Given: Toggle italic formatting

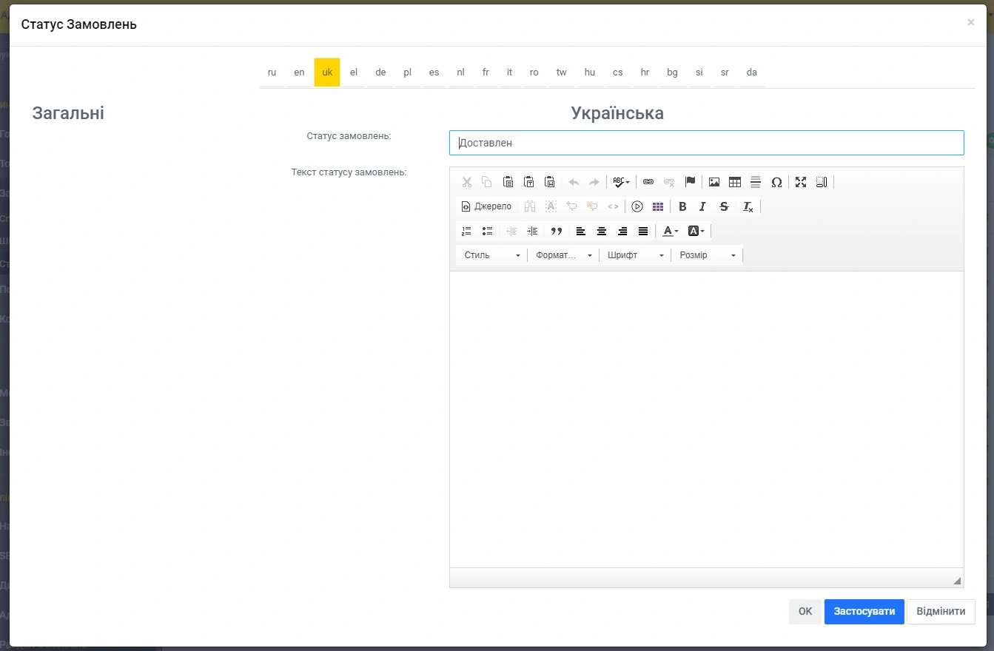Looking at the screenshot, I should click(x=702, y=207).
